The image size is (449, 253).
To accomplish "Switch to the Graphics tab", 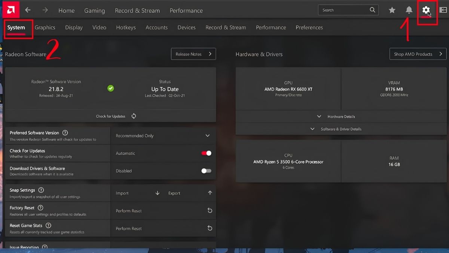I will (45, 27).
